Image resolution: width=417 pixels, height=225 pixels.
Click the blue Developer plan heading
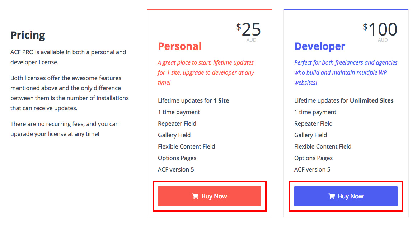click(x=320, y=46)
